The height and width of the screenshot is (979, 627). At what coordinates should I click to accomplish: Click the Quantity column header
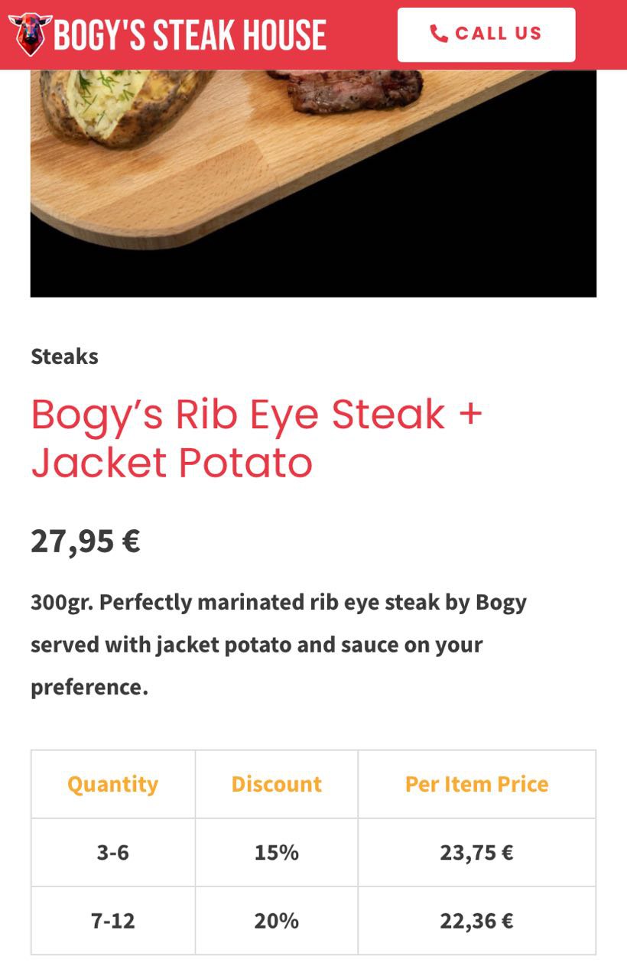point(112,784)
